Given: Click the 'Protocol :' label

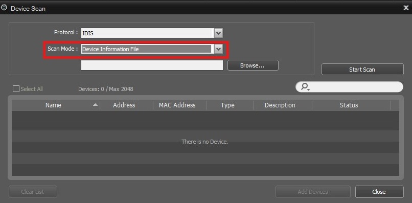Looking at the screenshot, I should tap(66, 32).
